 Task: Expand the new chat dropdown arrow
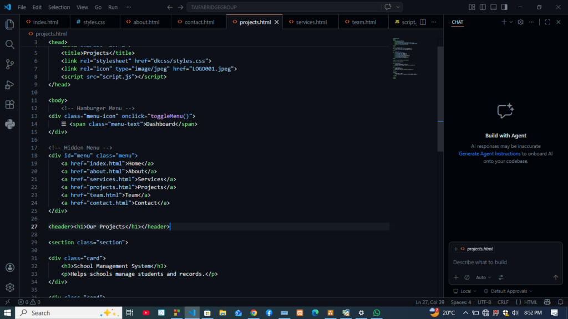pyautogui.click(x=511, y=22)
